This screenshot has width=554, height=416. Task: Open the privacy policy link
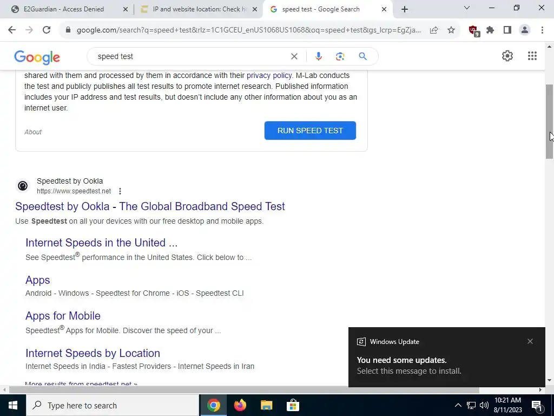tap(269, 75)
